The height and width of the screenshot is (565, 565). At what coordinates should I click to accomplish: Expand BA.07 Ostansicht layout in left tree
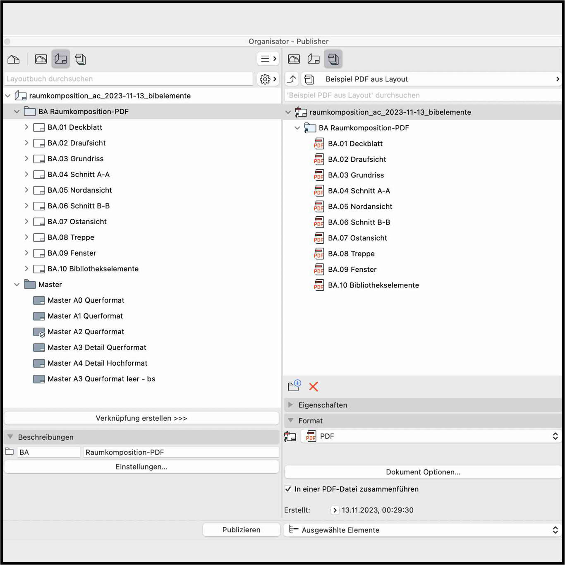pos(26,221)
